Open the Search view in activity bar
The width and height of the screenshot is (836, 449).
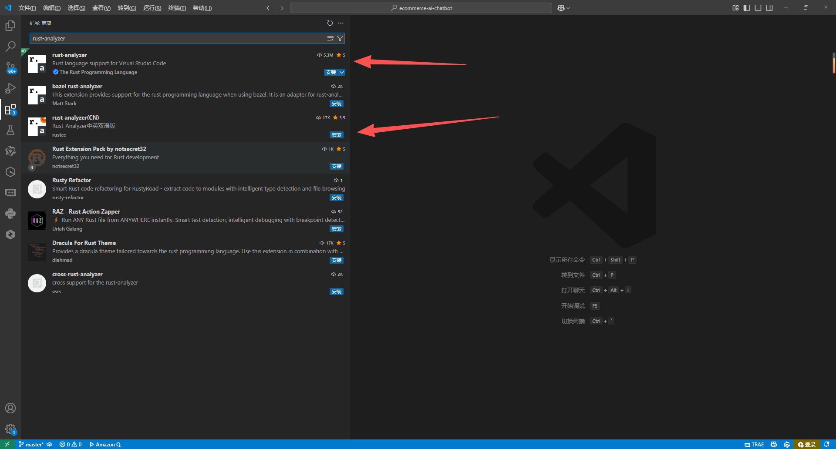(x=10, y=46)
